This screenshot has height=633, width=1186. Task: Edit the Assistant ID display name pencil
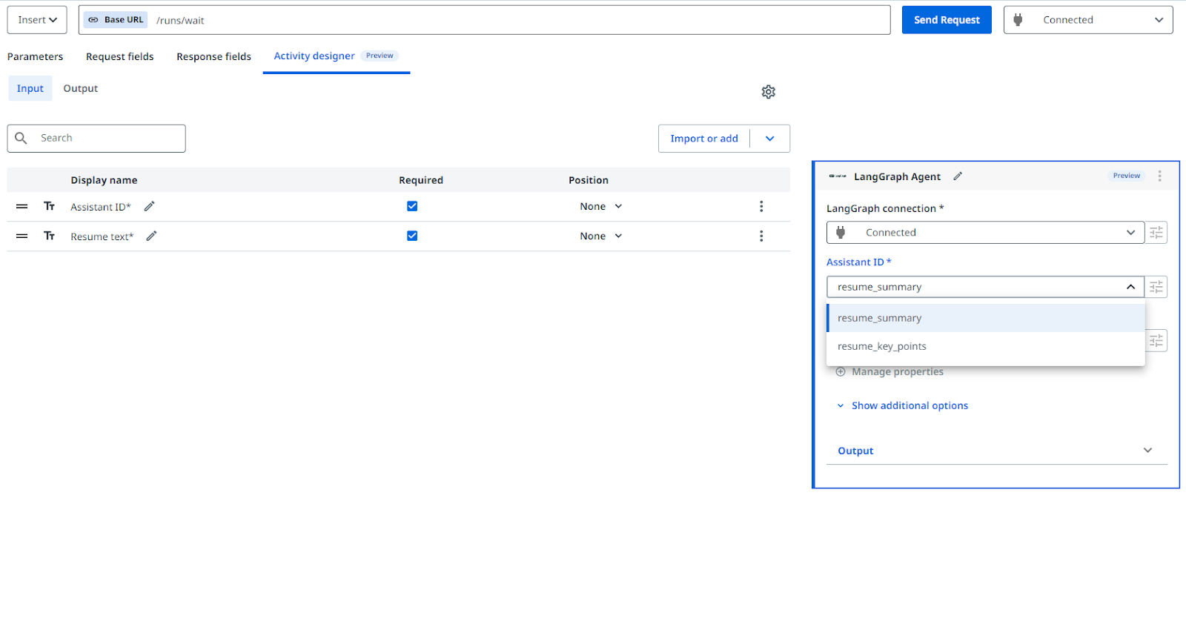pyautogui.click(x=149, y=207)
